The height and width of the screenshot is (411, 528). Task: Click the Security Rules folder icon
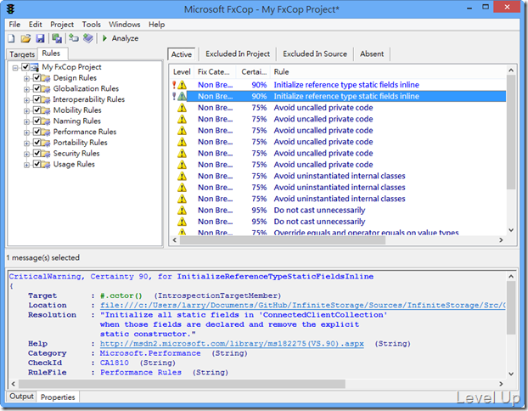click(46, 154)
